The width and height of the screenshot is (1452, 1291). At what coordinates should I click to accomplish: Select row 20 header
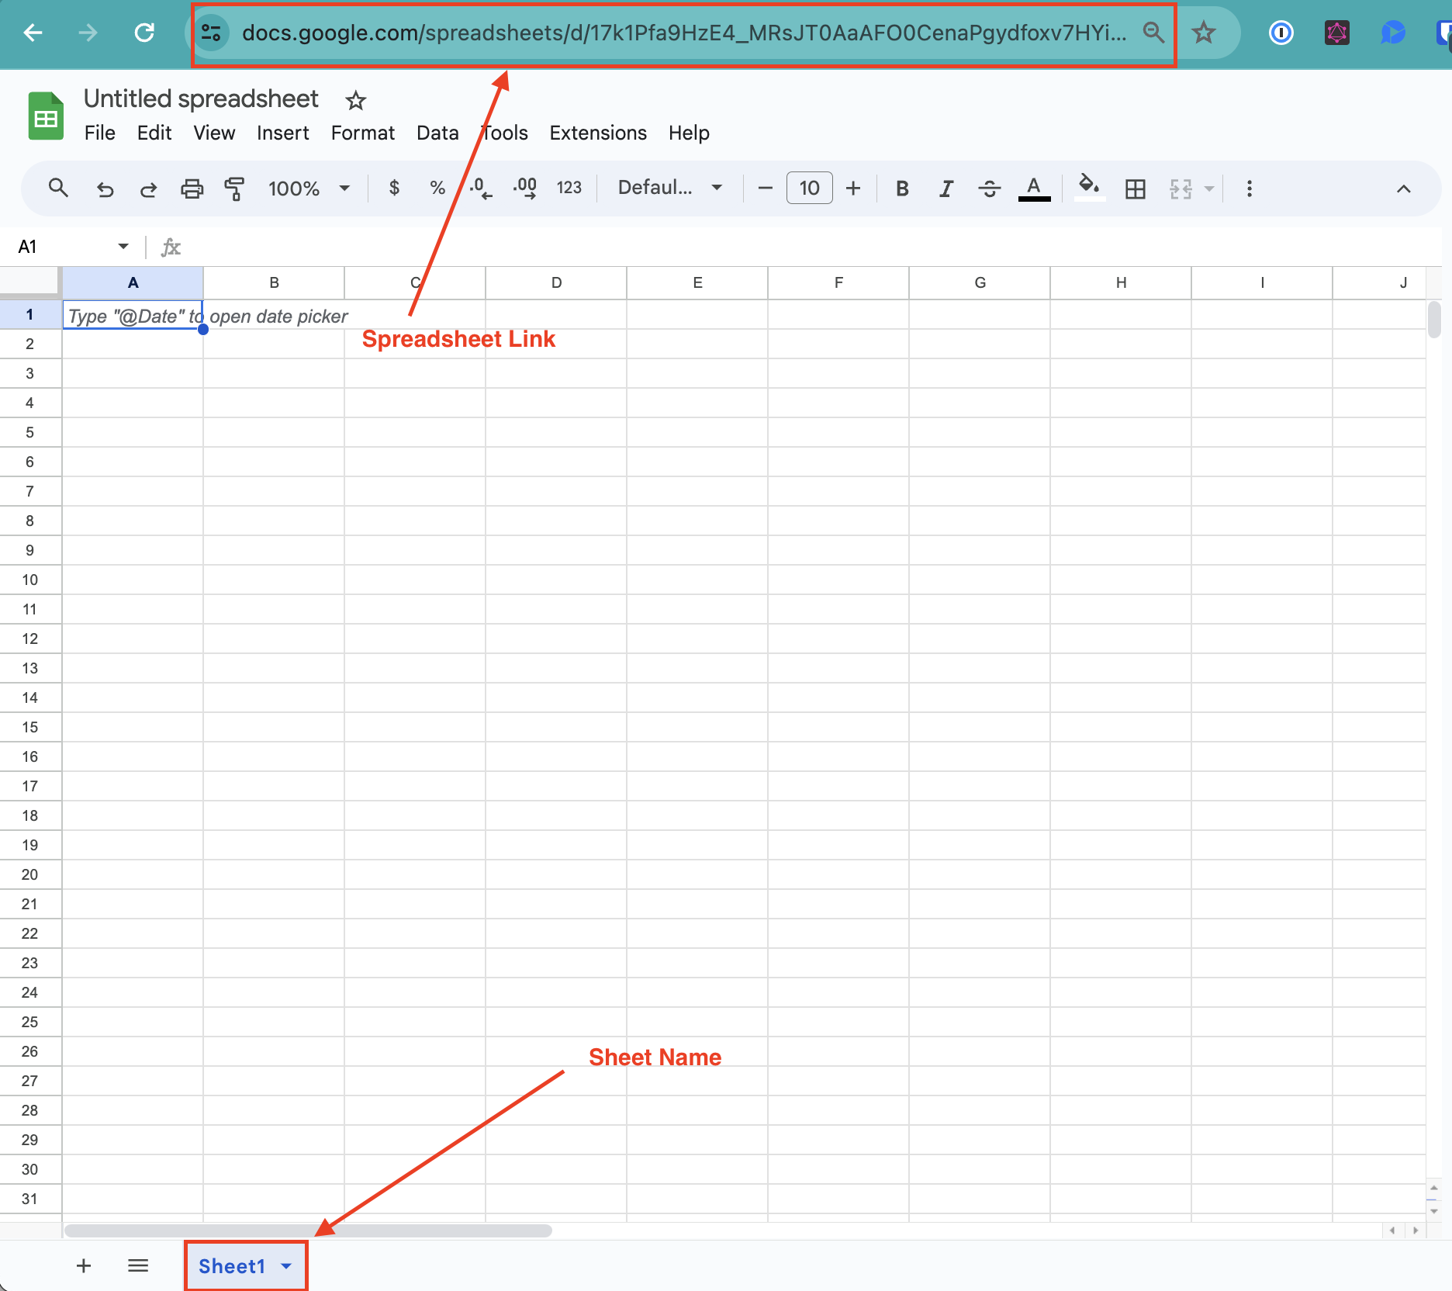pos(30,874)
